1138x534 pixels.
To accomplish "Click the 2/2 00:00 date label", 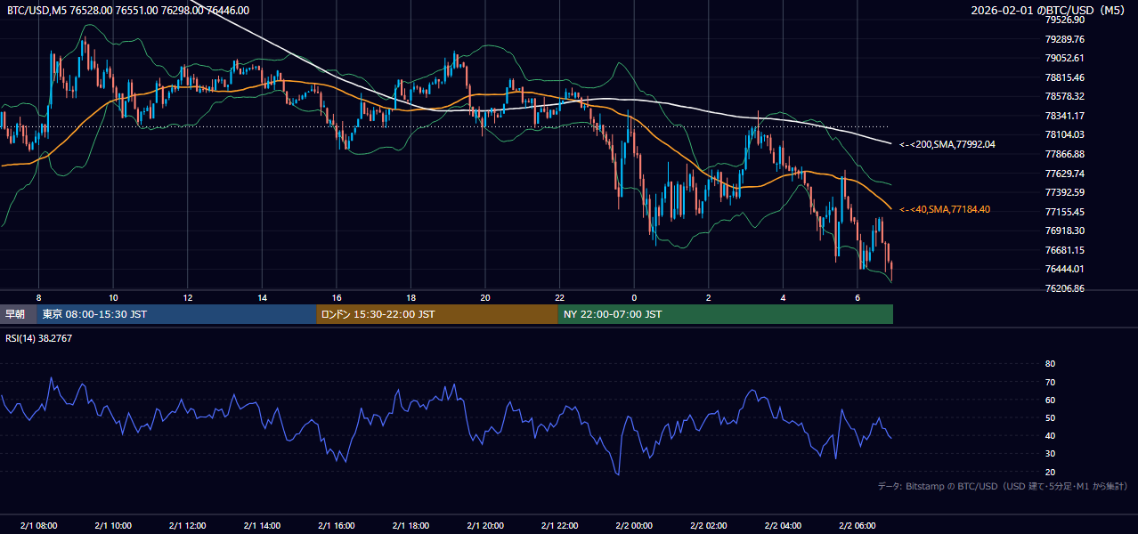I will click(634, 526).
